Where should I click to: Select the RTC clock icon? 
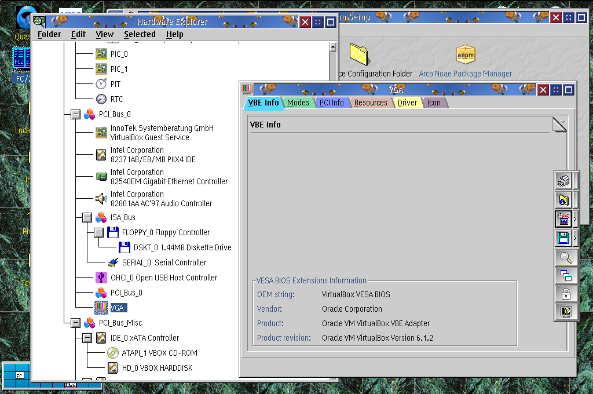pyautogui.click(x=101, y=99)
